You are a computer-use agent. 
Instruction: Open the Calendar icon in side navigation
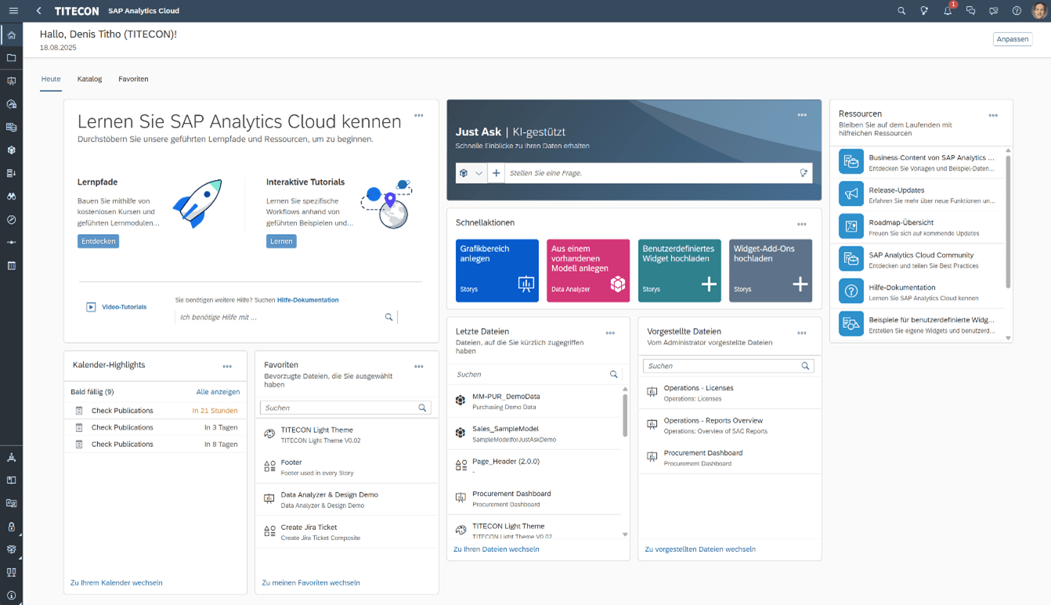pyautogui.click(x=11, y=266)
